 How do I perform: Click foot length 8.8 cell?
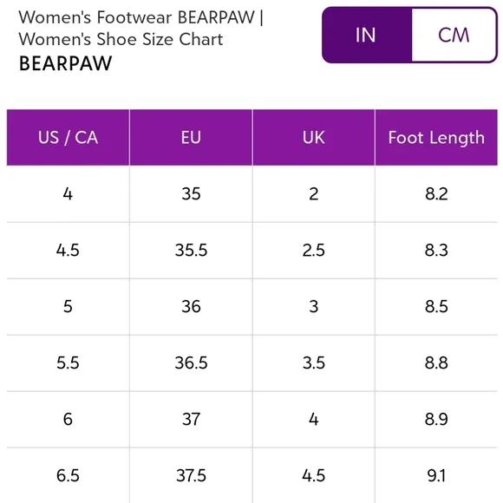436,363
